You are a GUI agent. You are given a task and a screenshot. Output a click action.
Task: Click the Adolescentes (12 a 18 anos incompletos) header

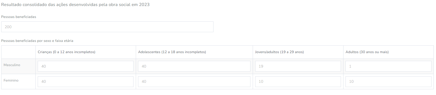[x=172, y=52]
